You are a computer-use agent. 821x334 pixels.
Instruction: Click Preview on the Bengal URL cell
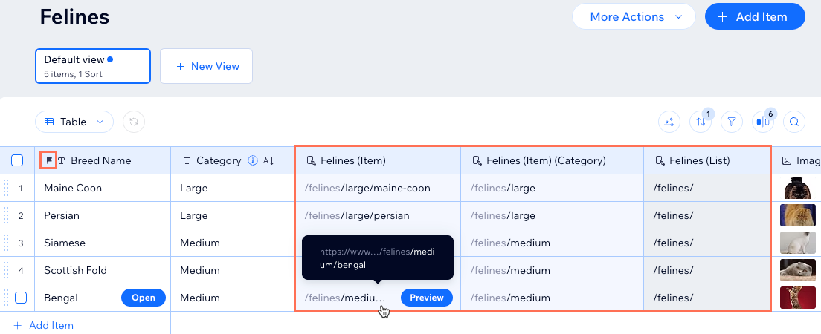pyautogui.click(x=427, y=298)
